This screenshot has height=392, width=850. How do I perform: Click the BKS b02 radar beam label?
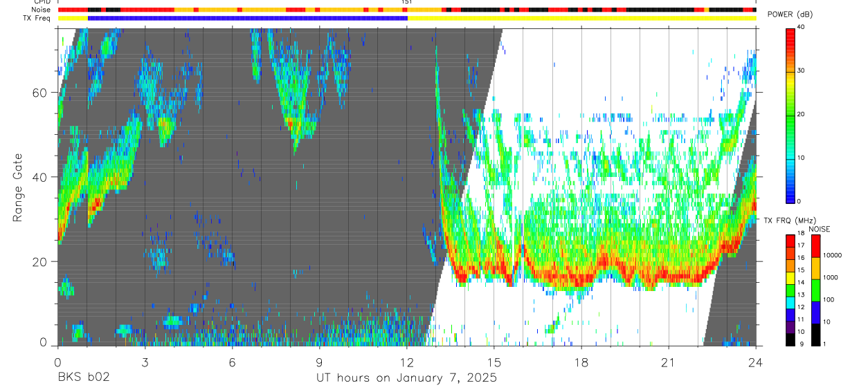[84, 378]
